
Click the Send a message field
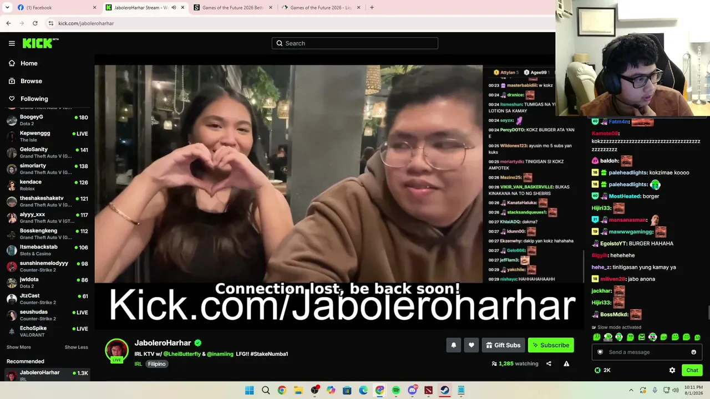point(647,352)
